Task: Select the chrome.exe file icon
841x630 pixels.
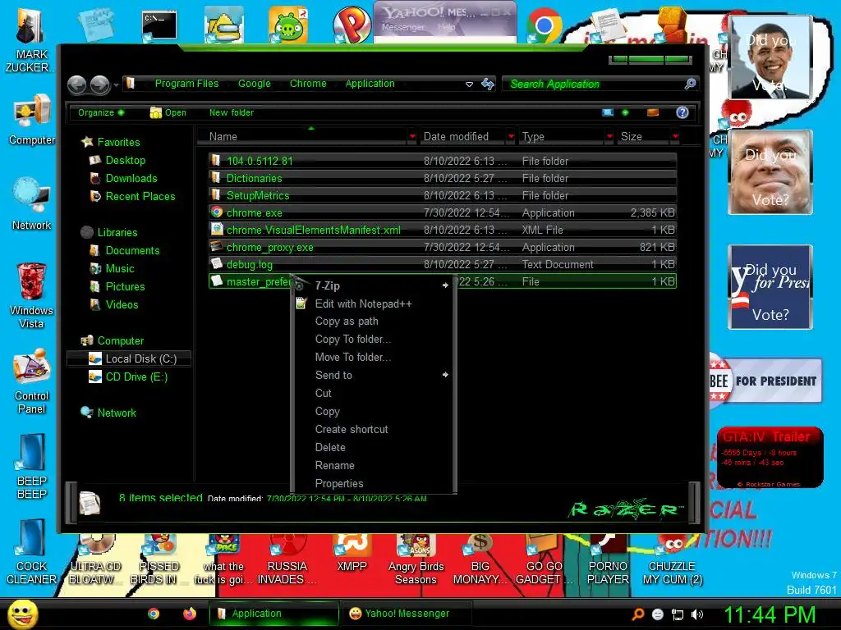Action: (217, 212)
